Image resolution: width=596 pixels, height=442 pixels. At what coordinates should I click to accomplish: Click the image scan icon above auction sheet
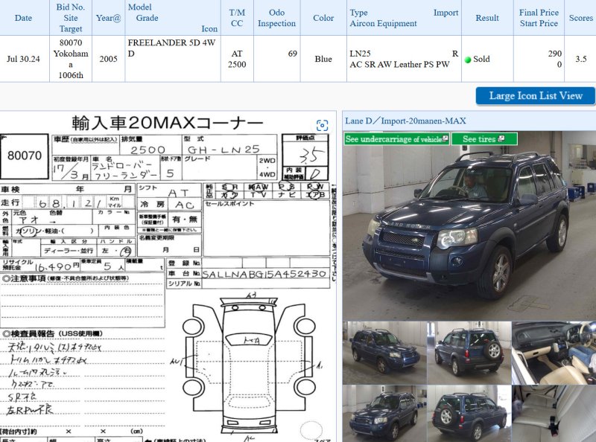(322, 125)
